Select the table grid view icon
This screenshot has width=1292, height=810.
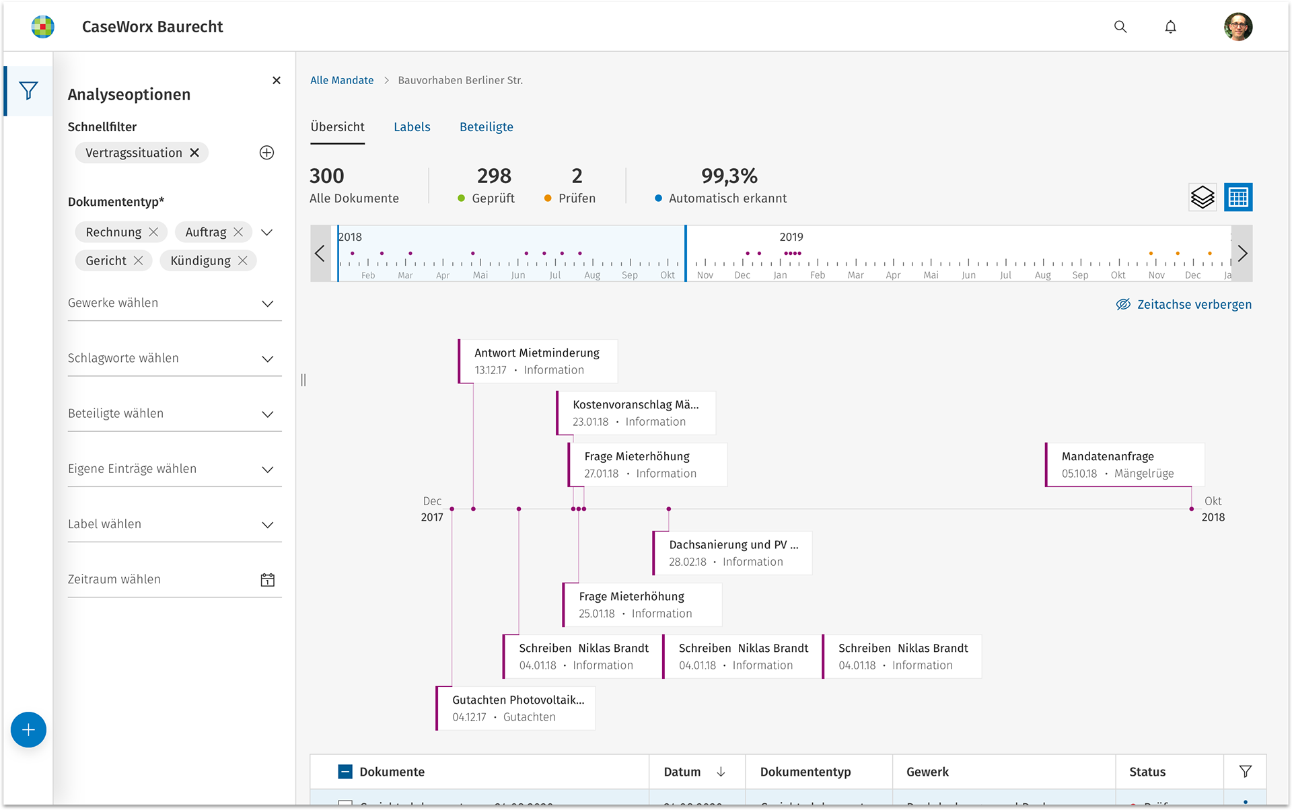pos(1237,197)
